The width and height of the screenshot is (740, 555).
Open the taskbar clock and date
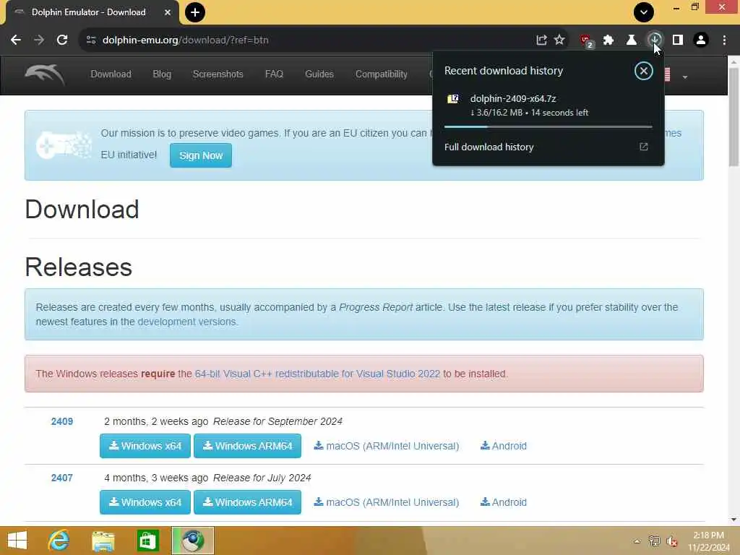point(708,541)
